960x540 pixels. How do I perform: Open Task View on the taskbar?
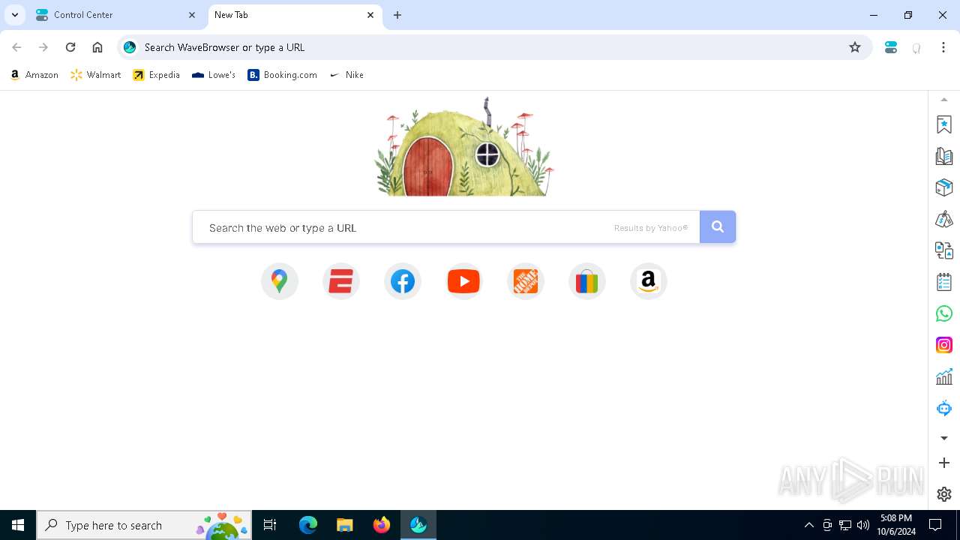tap(270, 525)
